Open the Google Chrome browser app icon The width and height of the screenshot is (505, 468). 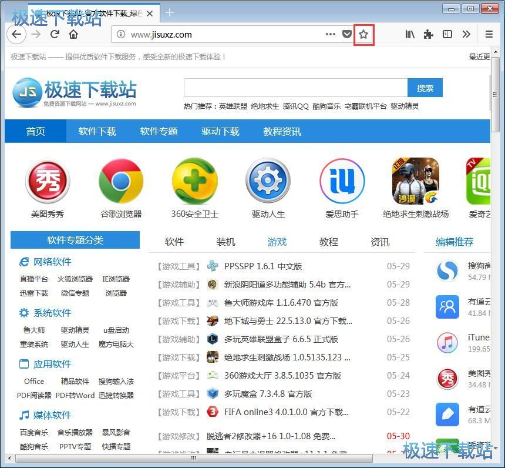[x=121, y=181]
